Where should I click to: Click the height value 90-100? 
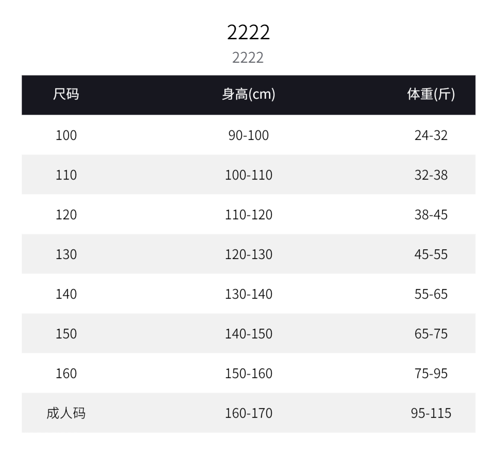click(248, 135)
